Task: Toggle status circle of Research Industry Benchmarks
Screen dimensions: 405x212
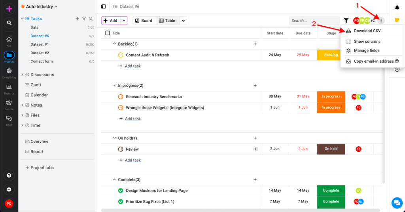Action: (x=121, y=97)
